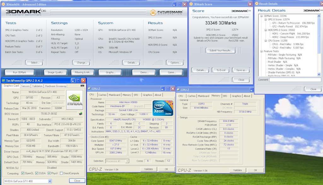Open the Graphs... dialog
Screen dimensions: 323x185
tap(110, 72)
